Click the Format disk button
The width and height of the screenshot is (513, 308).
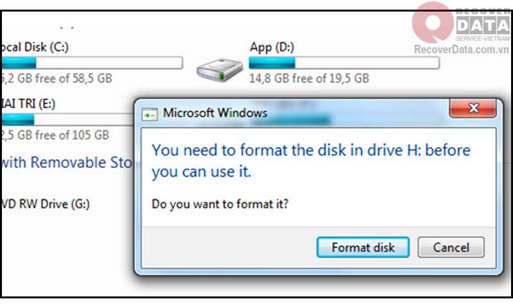click(x=363, y=248)
